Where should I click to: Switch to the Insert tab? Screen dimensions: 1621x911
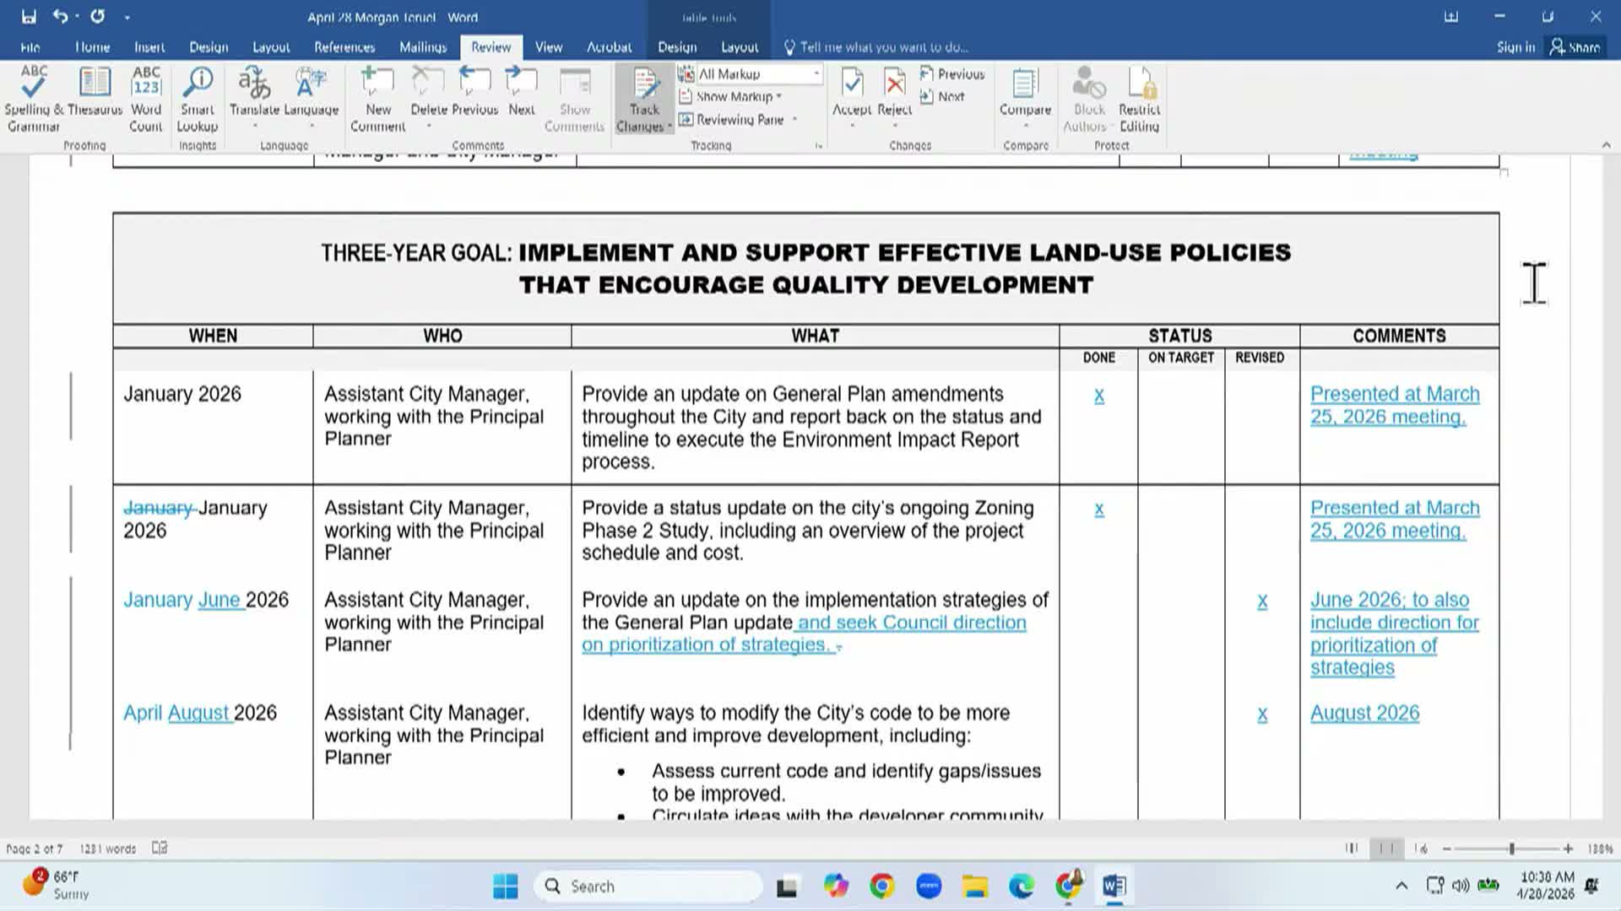pyautogui.click(x=149, y=47)
